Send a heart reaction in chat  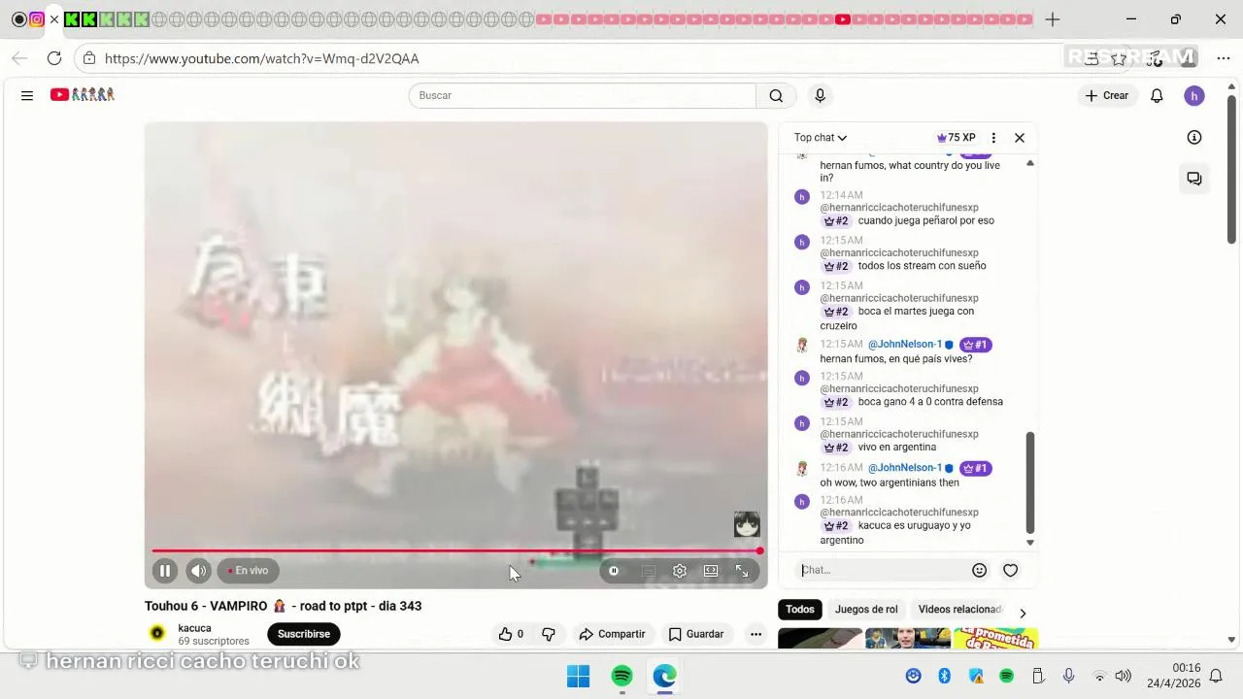click(x=1010, y=570)
